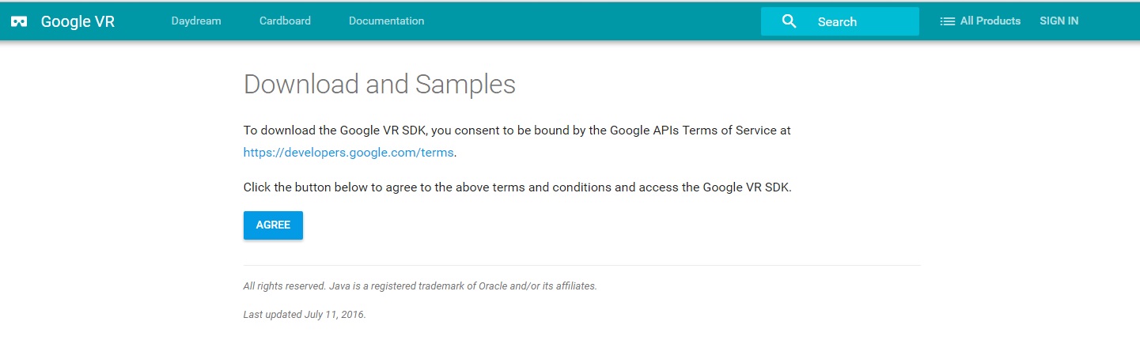
Task: Switch to the Cardboard tab
Action: tap(285, 21)
